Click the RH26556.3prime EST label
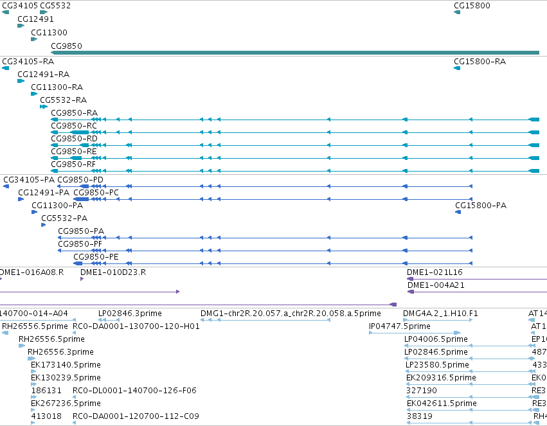 point(60,352)
